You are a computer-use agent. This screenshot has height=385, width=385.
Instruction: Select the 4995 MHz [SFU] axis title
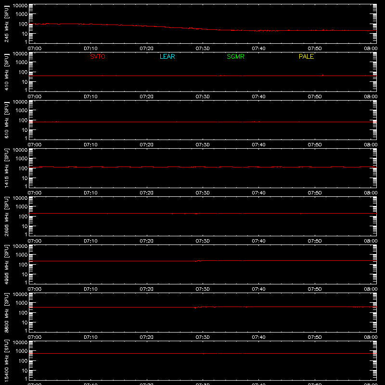click(7, 264)
